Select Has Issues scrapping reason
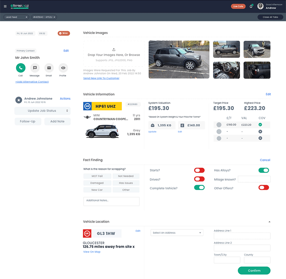The height and width of the screenshot is (279, 286). point(126,183)
